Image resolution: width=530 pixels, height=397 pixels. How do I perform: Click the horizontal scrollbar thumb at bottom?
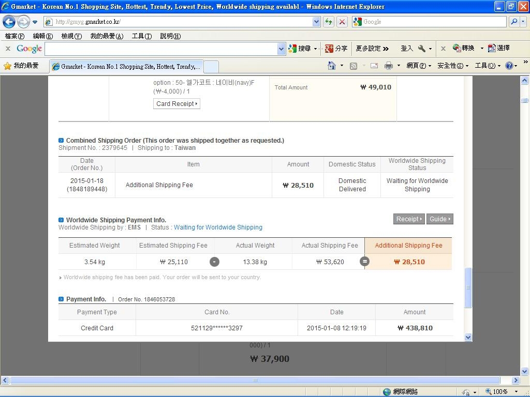[x=255, y=380]
